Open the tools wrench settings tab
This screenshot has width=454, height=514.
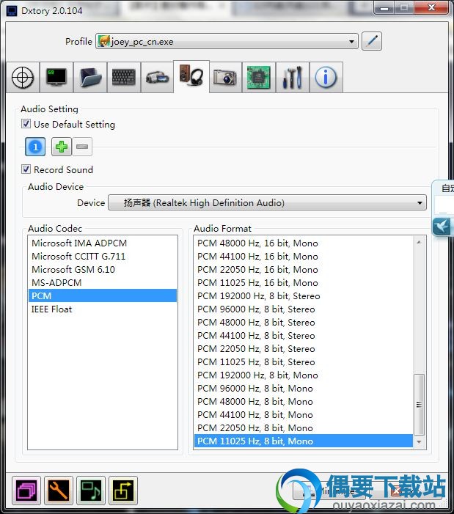click(x=293, y=78)
